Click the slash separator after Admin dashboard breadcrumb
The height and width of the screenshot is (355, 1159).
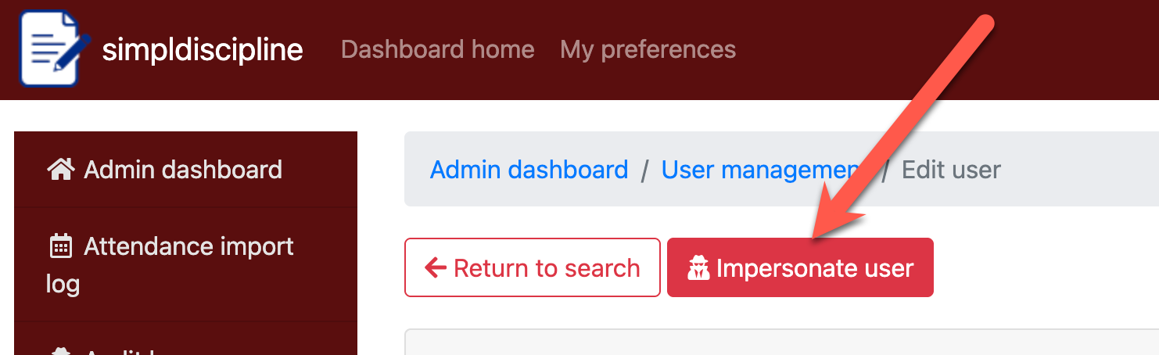[644, 170]
